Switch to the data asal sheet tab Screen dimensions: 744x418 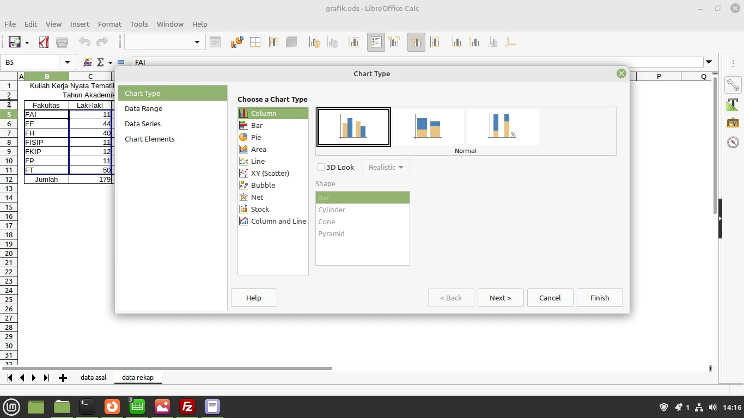tap(93, 377)
